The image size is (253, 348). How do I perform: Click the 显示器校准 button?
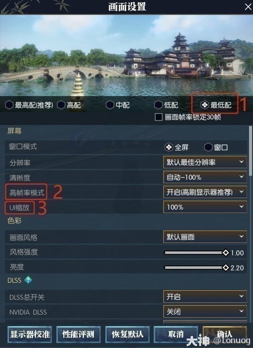[x=29, y=334]
